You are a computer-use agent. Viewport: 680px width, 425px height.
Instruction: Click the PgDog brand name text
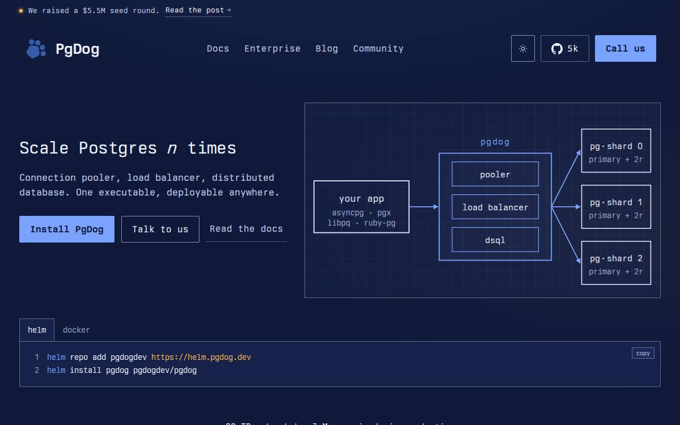(77, 49)
